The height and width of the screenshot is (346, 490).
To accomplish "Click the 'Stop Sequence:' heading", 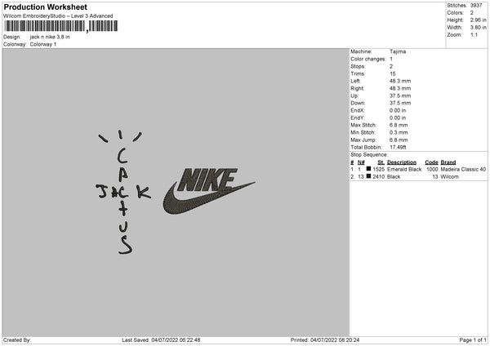I will 369,155.
